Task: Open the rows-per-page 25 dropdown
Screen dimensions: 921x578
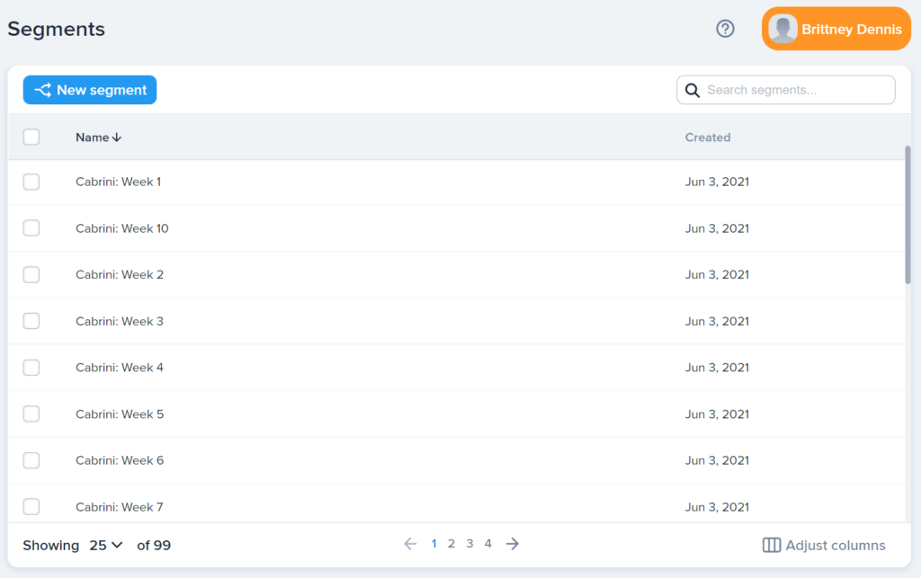Action: (x=106, y=545)
